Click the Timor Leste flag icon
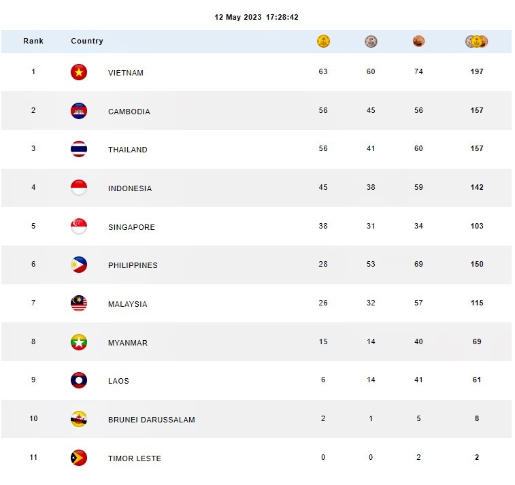 tap(79, 458)
